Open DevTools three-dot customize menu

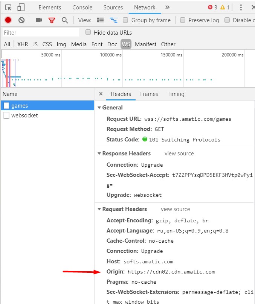click(241, 8)
